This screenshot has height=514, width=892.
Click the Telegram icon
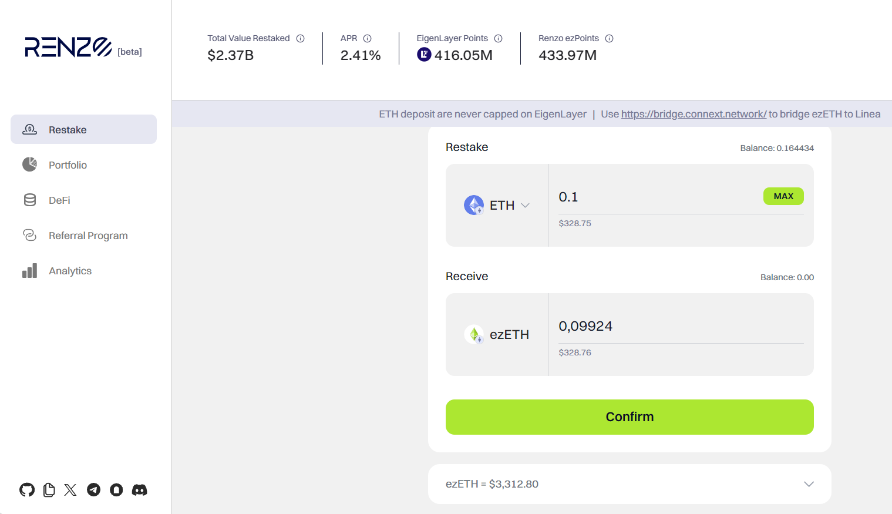coord(93,489)
